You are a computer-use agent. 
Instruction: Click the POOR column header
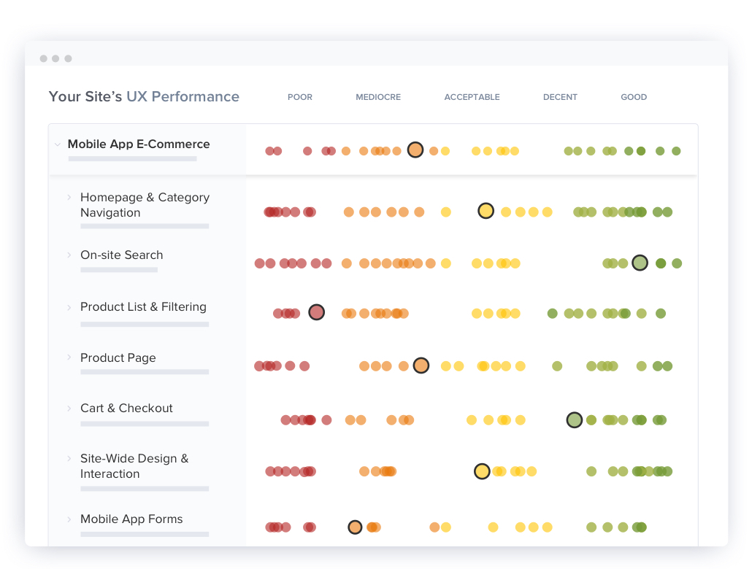[x=299, y=97]
